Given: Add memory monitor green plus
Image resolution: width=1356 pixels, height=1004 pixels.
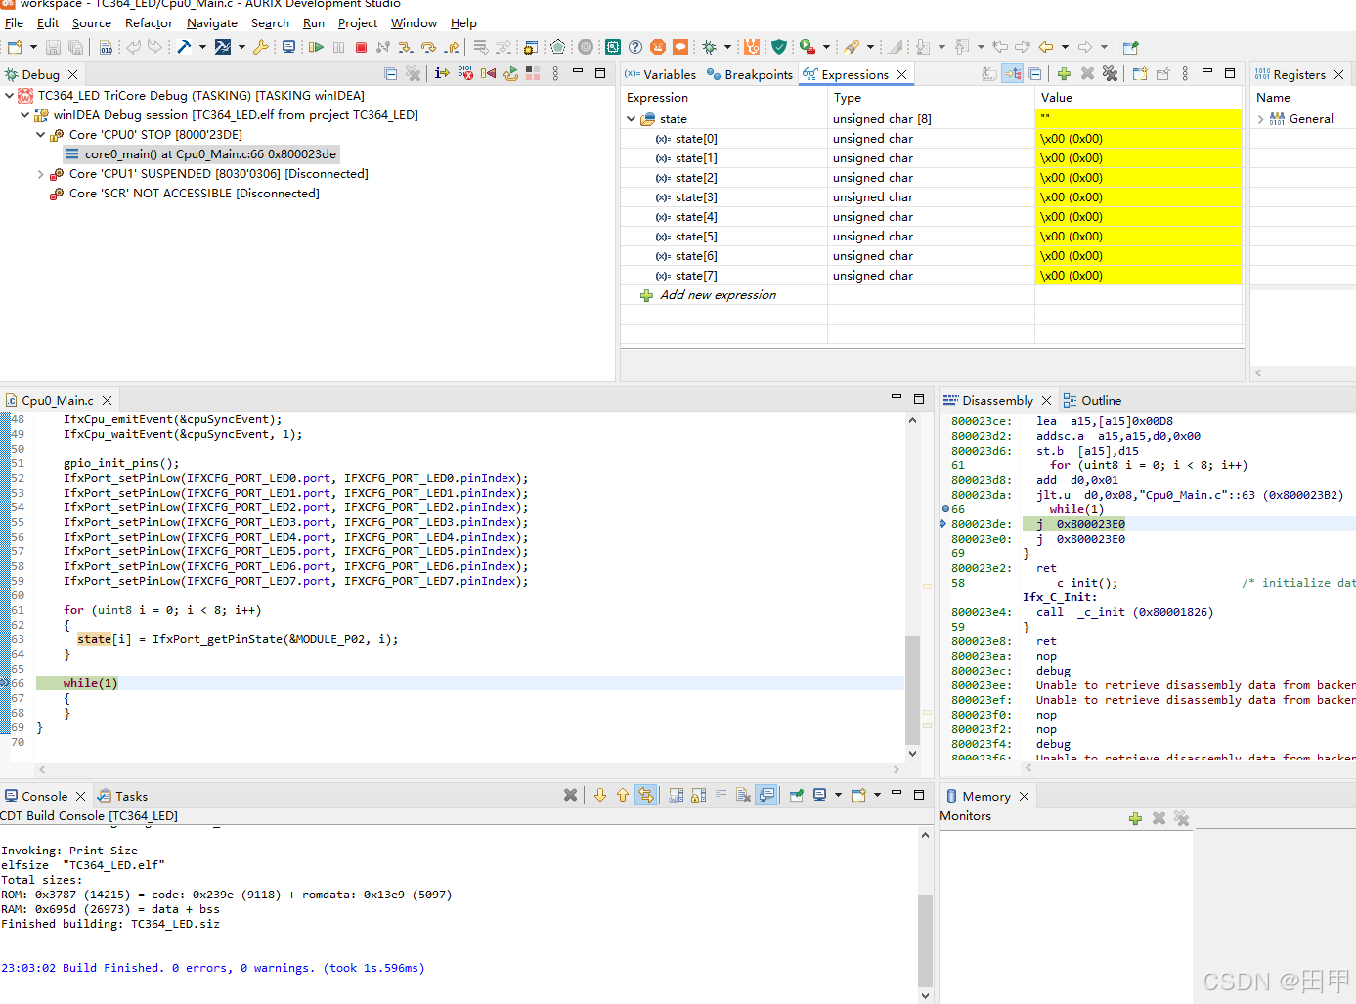Looking at the screenshot, I should tap(1135, 819).
